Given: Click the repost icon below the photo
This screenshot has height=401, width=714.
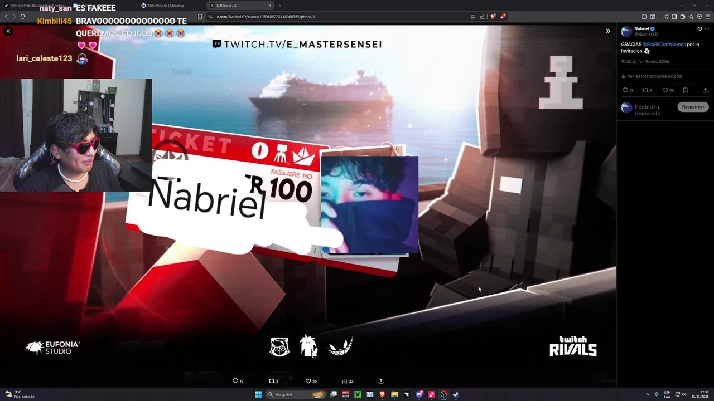Looking at the screenshot, I should (x=272, y=381).
